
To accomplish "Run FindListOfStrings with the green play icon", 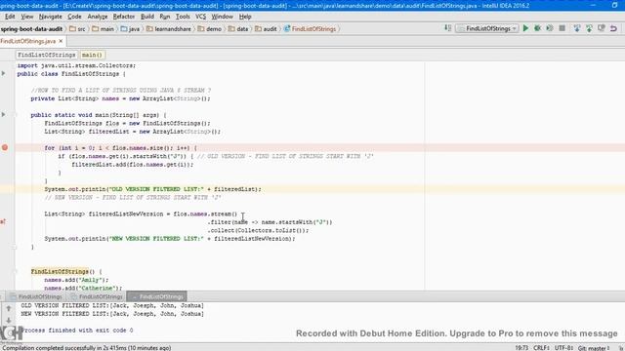I will point(525,28).
